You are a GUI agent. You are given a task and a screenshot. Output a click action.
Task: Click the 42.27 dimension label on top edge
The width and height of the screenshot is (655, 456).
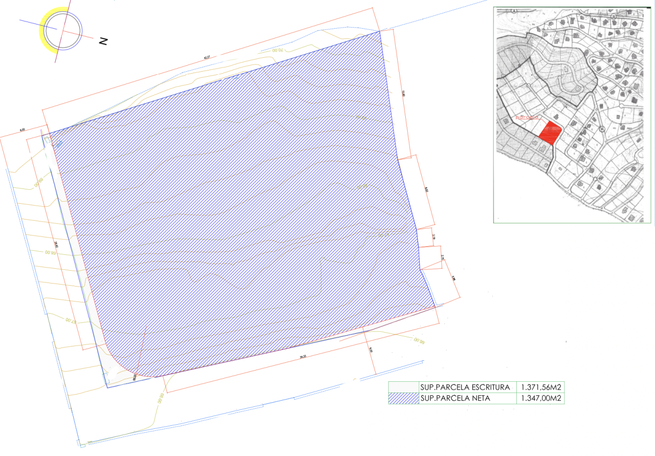207,57
